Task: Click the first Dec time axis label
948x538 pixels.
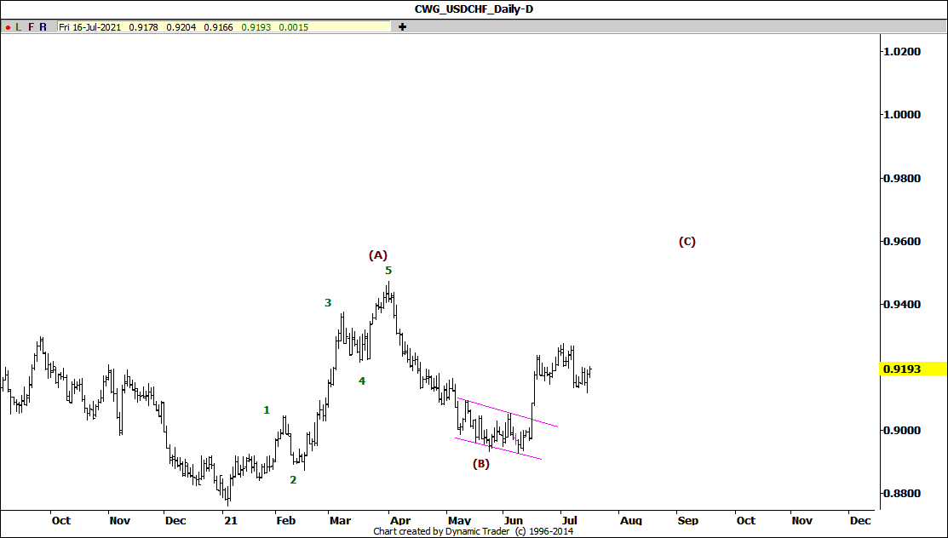Action: pos(176,520)
